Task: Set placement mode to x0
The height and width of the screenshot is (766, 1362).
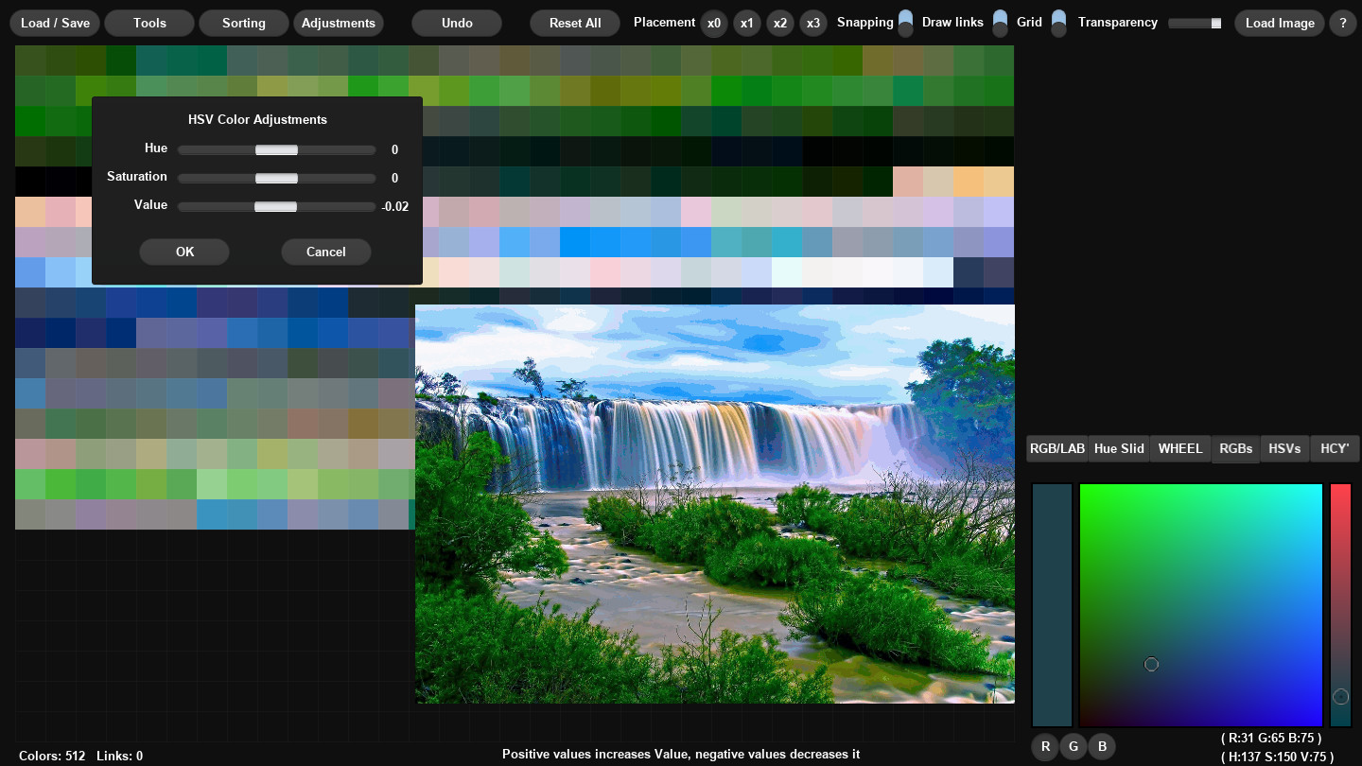Action: (x=714, y=23)
